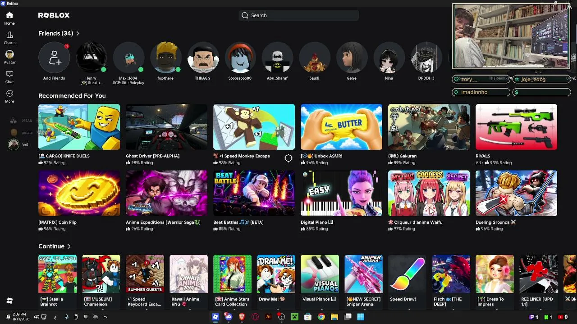577x324 pixels.
Task: Open the More menu in sidebar
Action: pyautogui.click(x=9, y=96)
